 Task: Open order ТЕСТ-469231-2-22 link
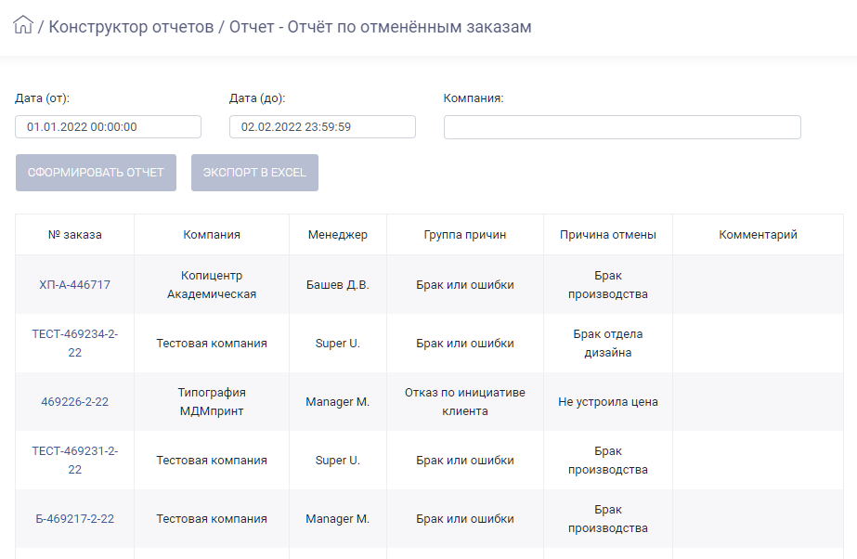coord(75,460)
